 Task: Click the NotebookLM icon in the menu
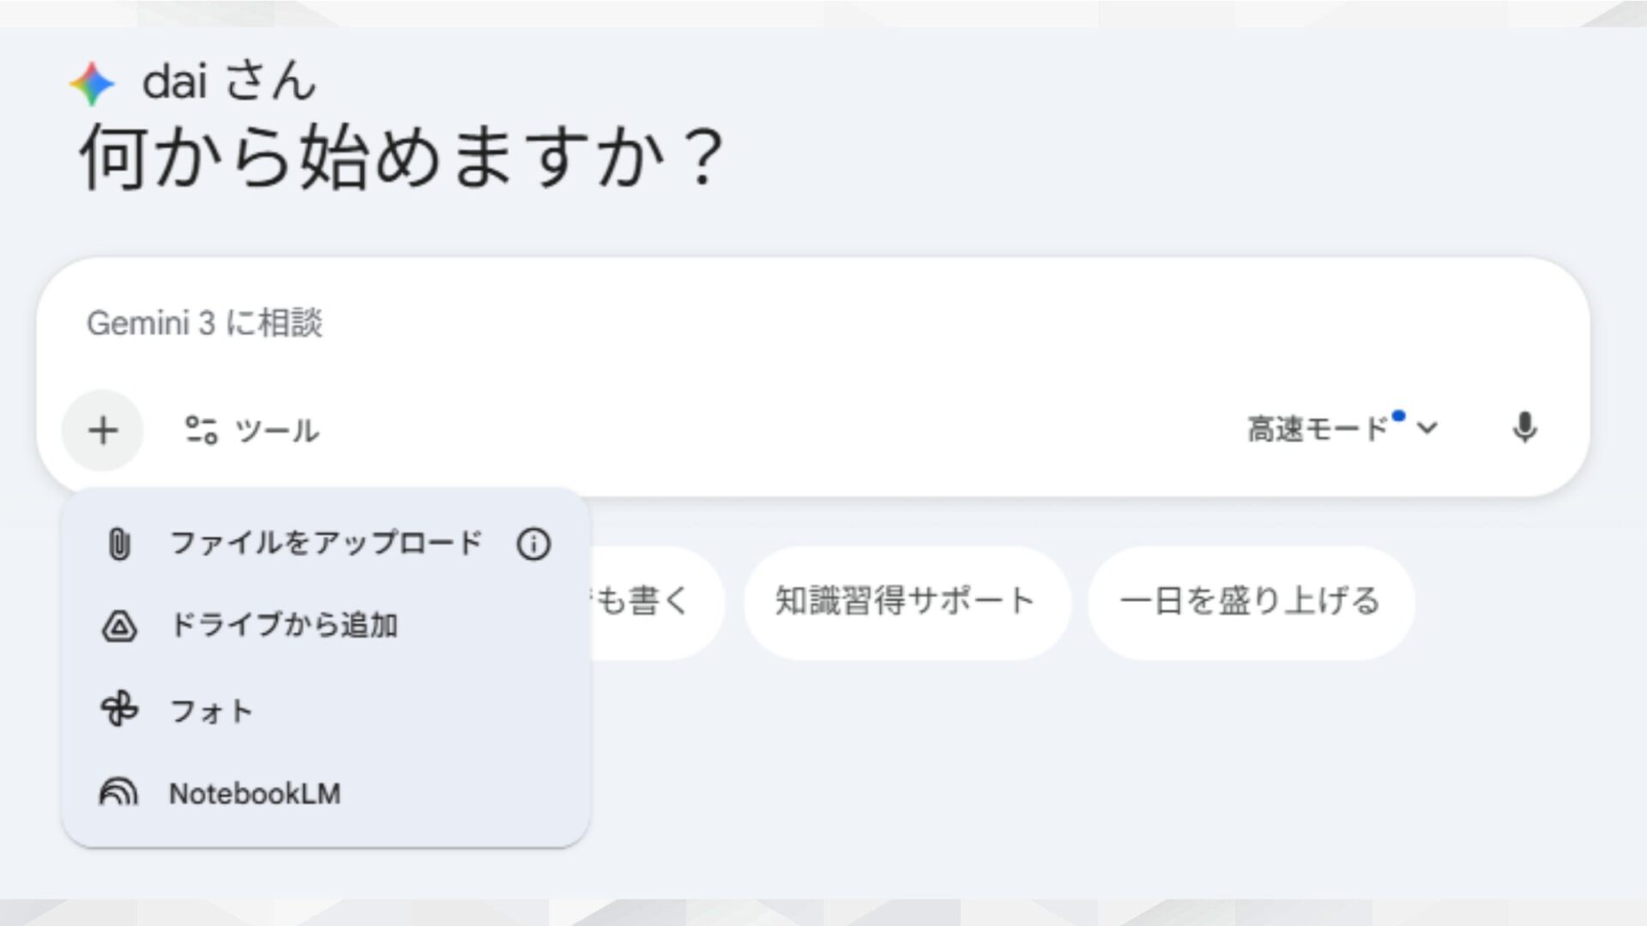point(120,793)
